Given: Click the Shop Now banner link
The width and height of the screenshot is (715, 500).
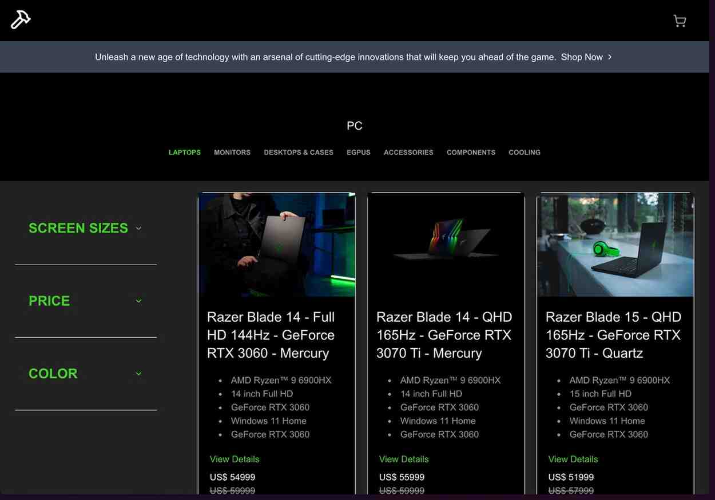Looking at the screenshot, I should [x=582, y=57].
